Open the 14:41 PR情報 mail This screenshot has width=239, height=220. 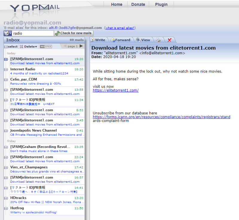click(x=47, y=190)
